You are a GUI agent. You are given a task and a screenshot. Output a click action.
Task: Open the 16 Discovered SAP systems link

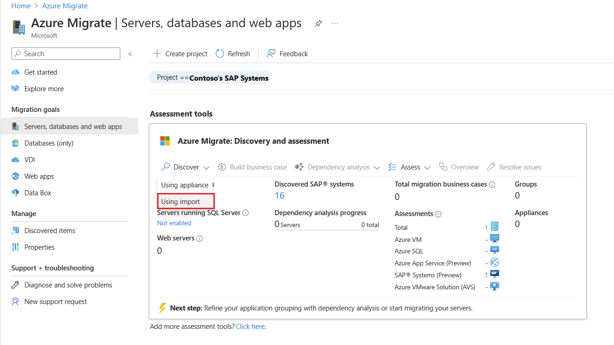(x=279, y=196)
